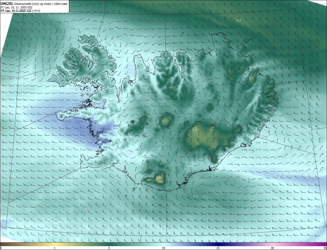This screenshot has width=327, height=250.
Task: Pick the light pink color-scale segment near 30
Action: pyautogui.click(x=272, y=244)
